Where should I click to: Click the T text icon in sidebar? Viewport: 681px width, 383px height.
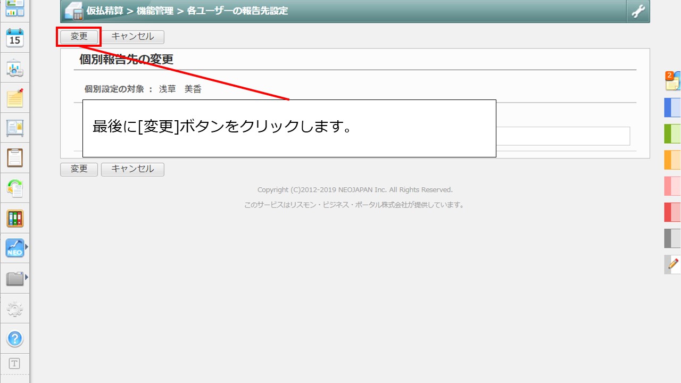[x=15, y=364]
